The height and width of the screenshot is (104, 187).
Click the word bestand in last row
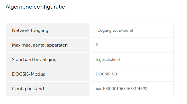[x=36, y=89]
